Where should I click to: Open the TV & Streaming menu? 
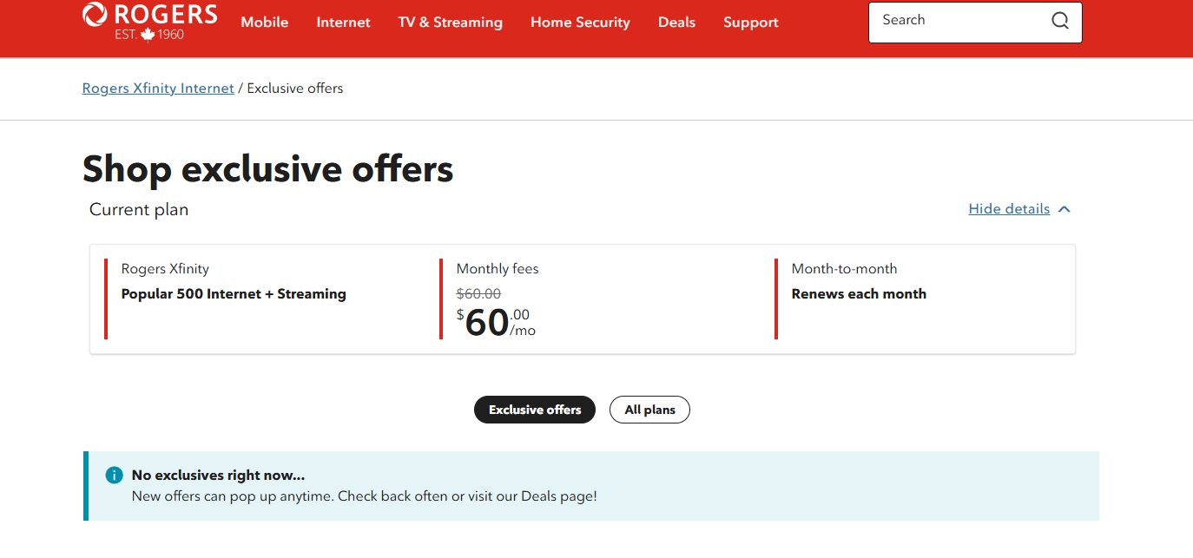tap(450, 23)
